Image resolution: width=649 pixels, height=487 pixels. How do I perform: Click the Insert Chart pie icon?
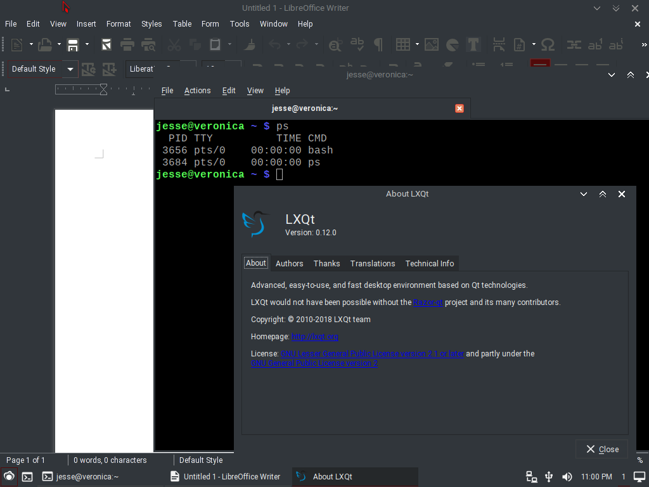click(x=453, y=44)
